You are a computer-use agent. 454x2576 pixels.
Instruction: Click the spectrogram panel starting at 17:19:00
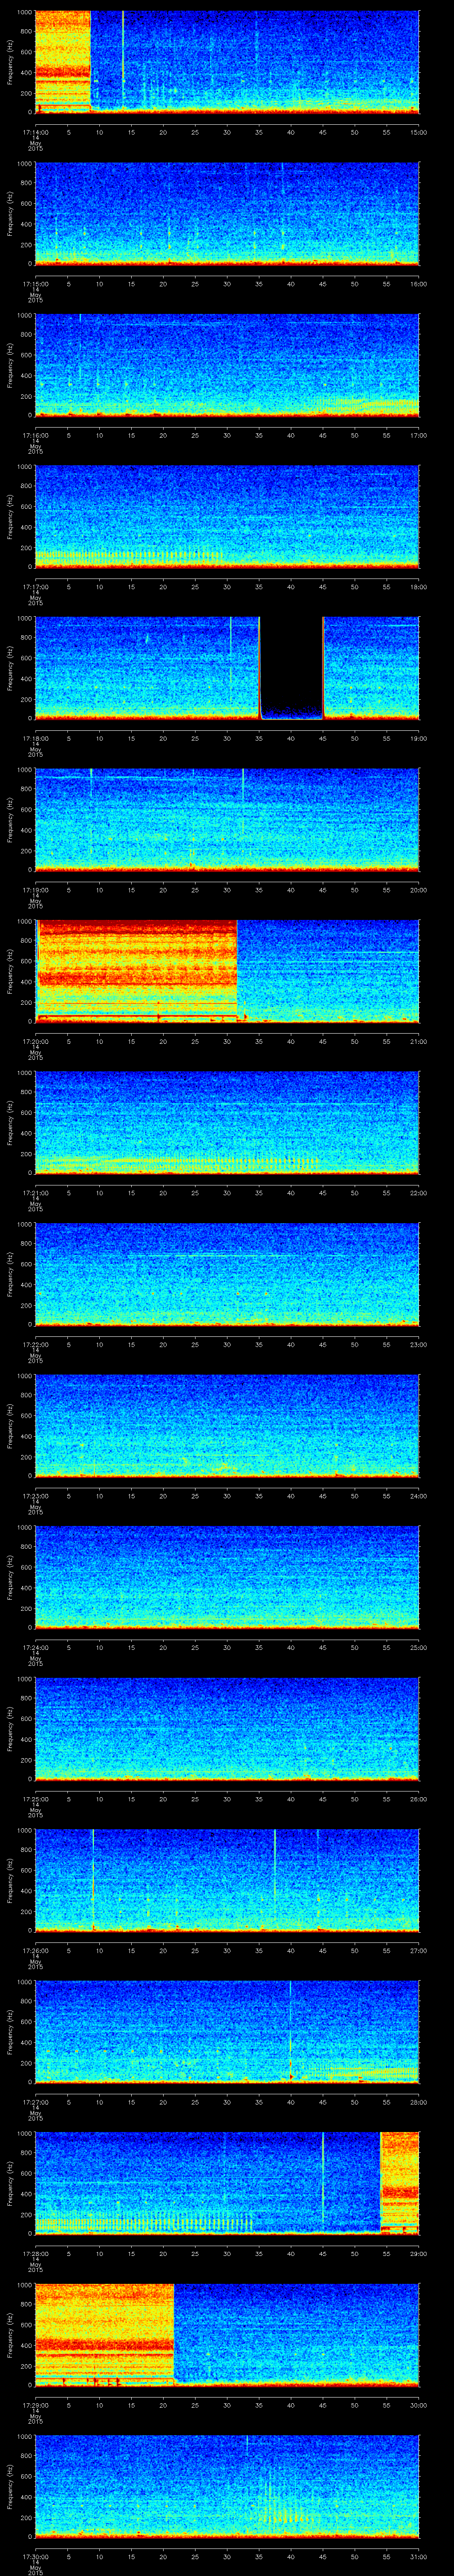tap(227, 820)
